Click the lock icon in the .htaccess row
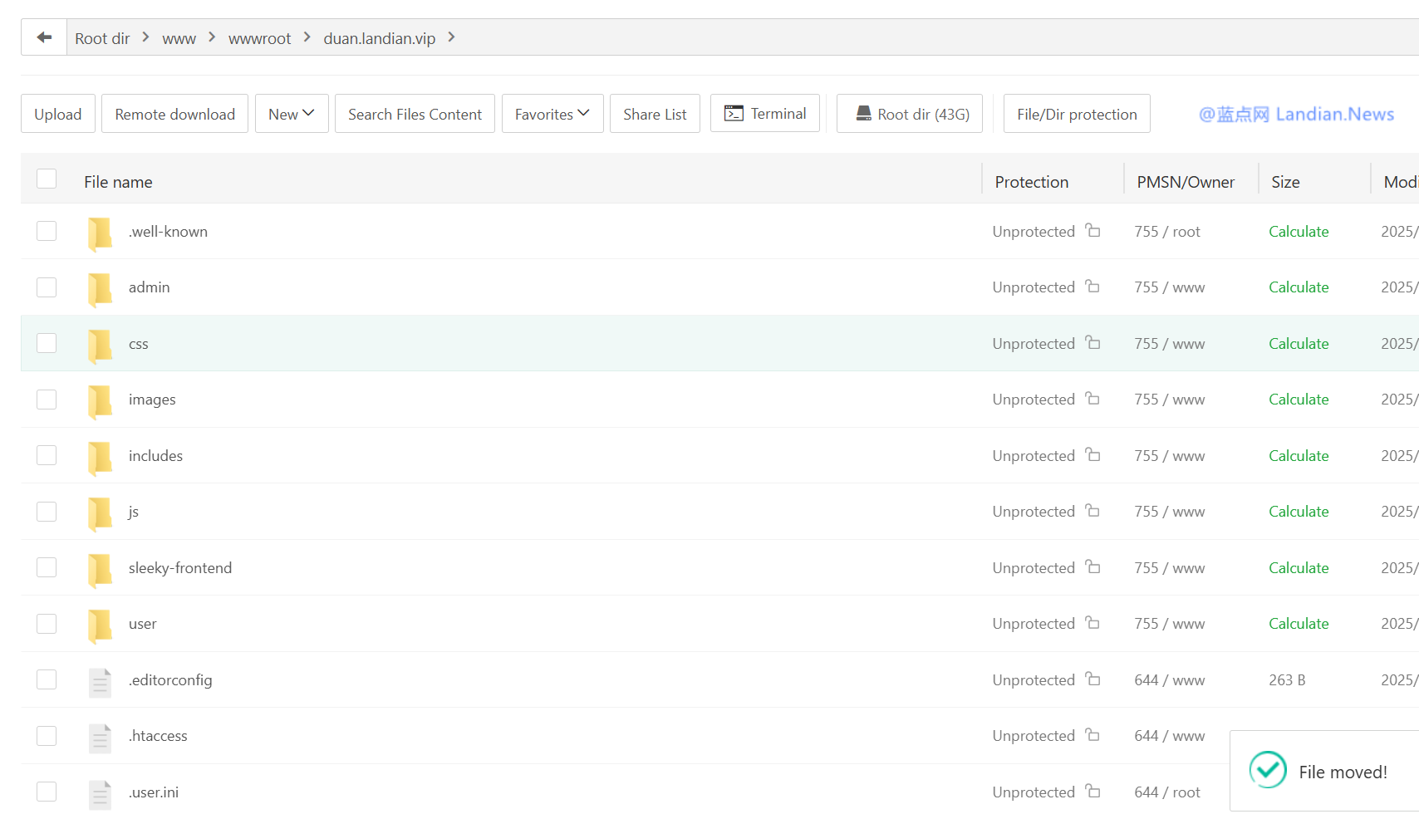 click(1092, 735)
